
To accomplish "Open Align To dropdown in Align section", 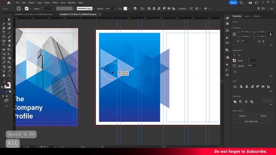I will [235, 87].
